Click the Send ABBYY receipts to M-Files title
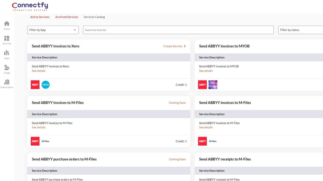Screen dimensions: 323x181 tap(225, 160)
